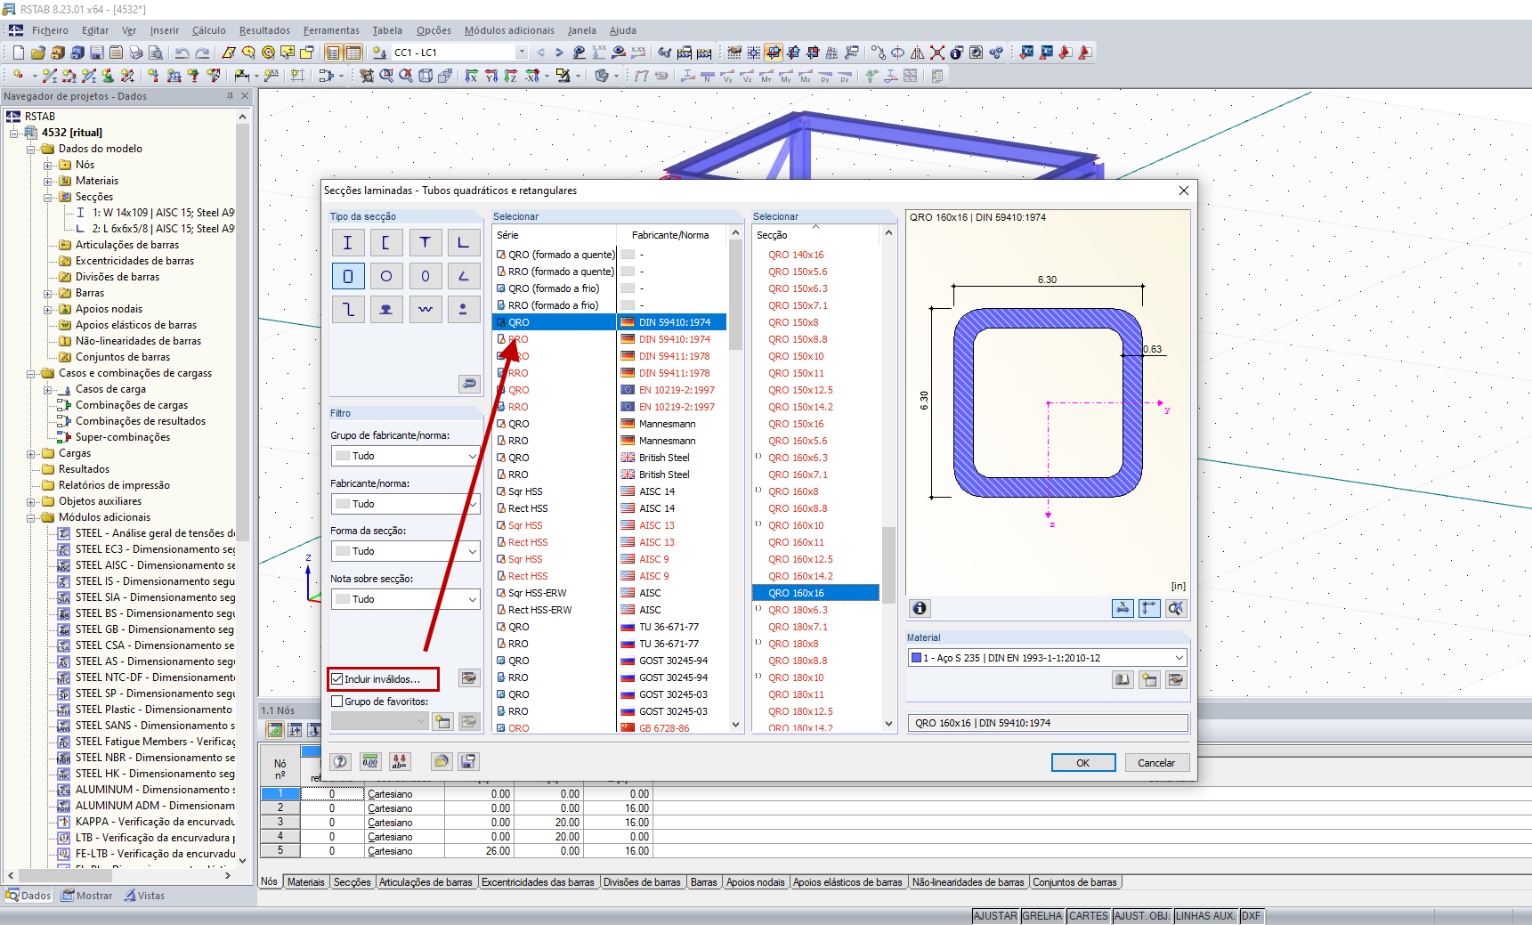Expand the 'Cargas' tree node
Screen dimensions: 1532x925
tap(31, 454)
